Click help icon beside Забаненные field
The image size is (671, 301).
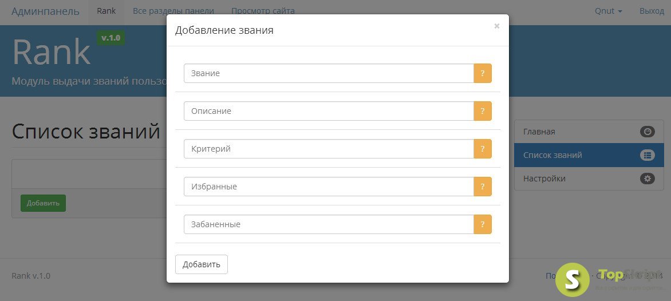point(482,224)
